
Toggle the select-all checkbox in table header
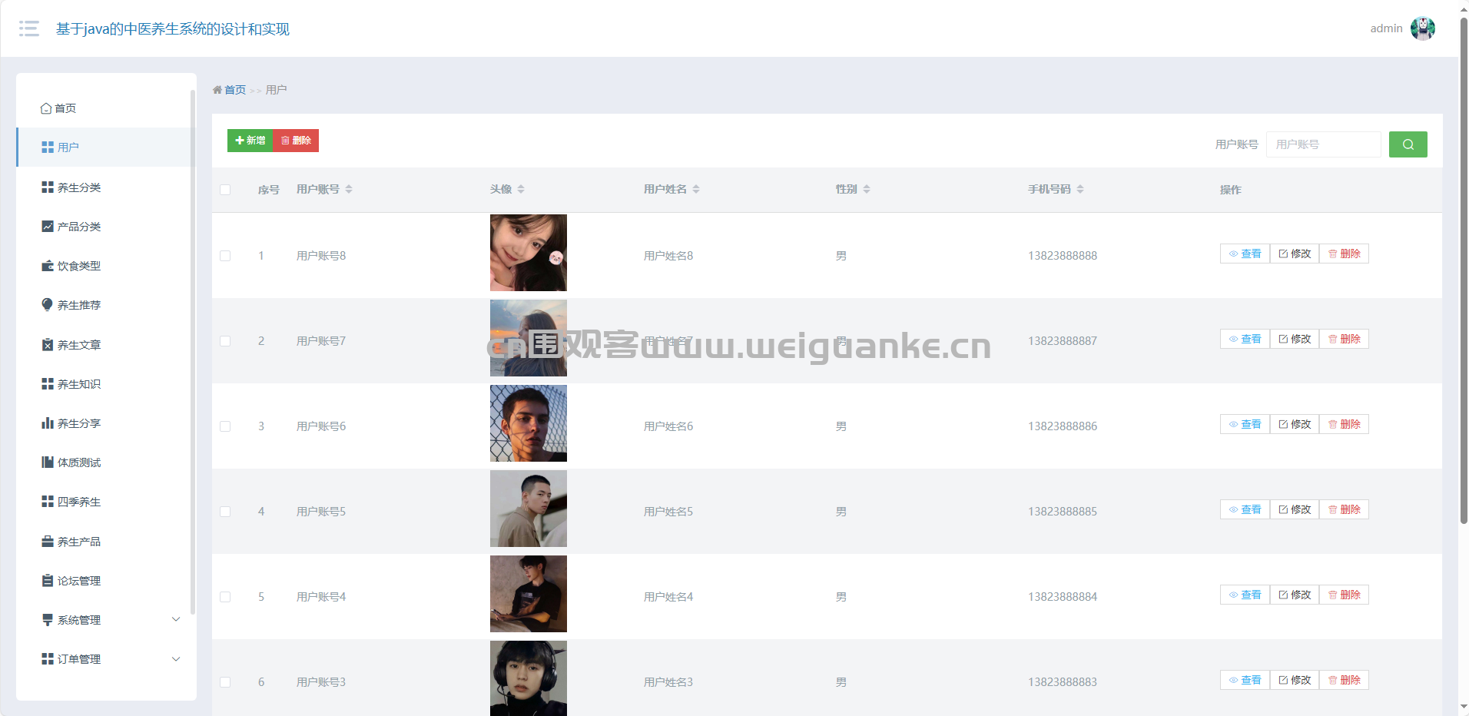pyautogui.click(x=225, y=190)
